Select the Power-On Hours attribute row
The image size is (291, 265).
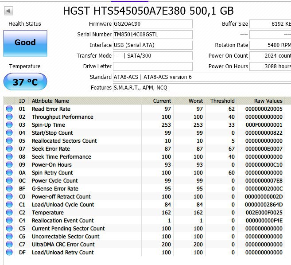coord(144,164)
